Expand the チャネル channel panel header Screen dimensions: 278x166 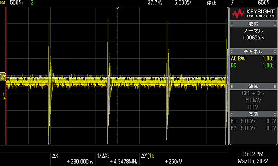(x=253, y=52)
